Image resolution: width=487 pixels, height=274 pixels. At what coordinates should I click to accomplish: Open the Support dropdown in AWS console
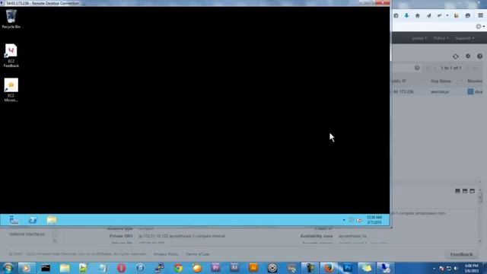click(465, 38)
